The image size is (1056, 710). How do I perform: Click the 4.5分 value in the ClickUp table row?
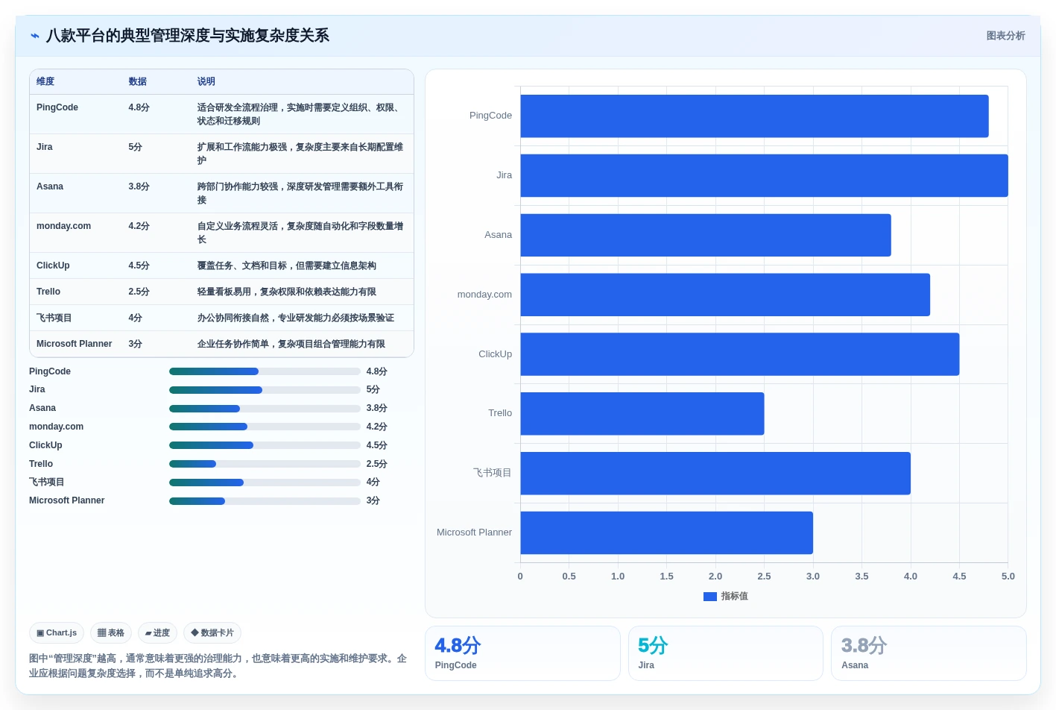(139, 266)
